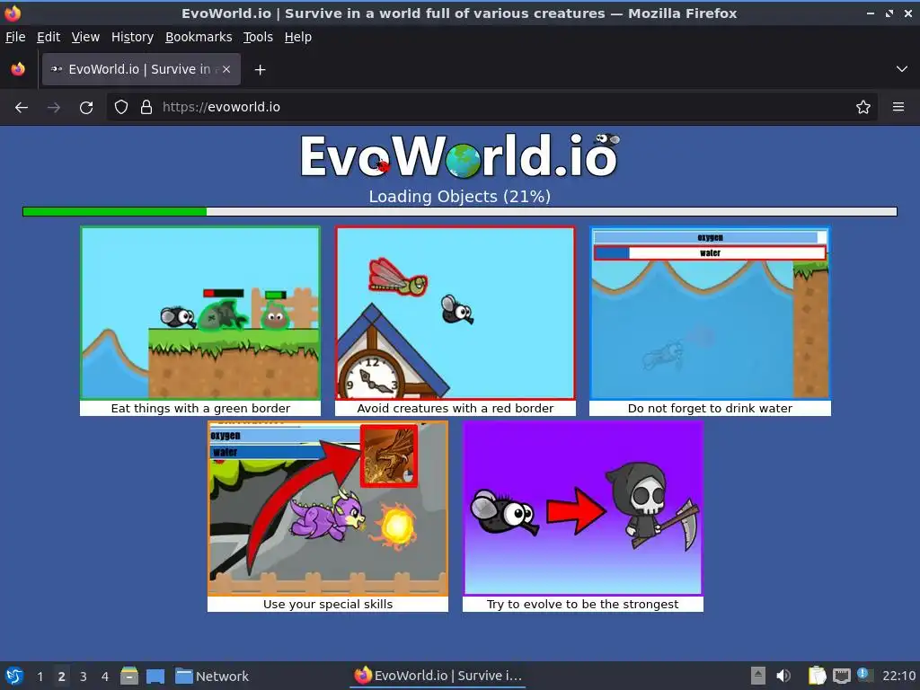Viewport: 920px width, 690px height.
Task: Click the EvoWorld.io logo
Action: click(x=459, y=155)
